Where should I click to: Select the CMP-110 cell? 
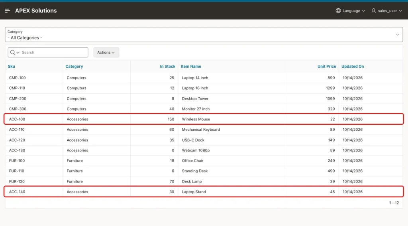[34, 88]
